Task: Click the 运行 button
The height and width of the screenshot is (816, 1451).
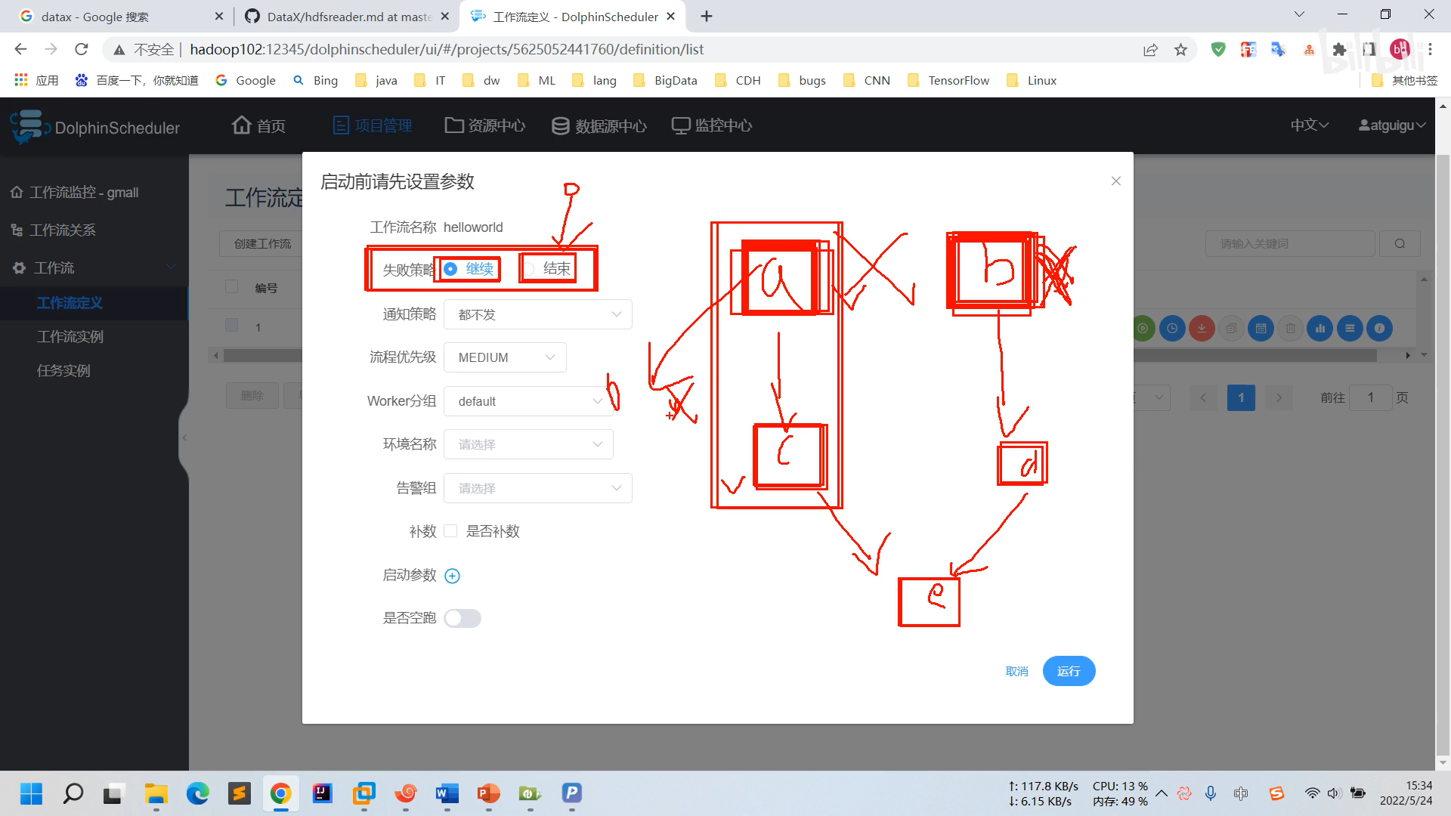Action: pos(1069,671)
